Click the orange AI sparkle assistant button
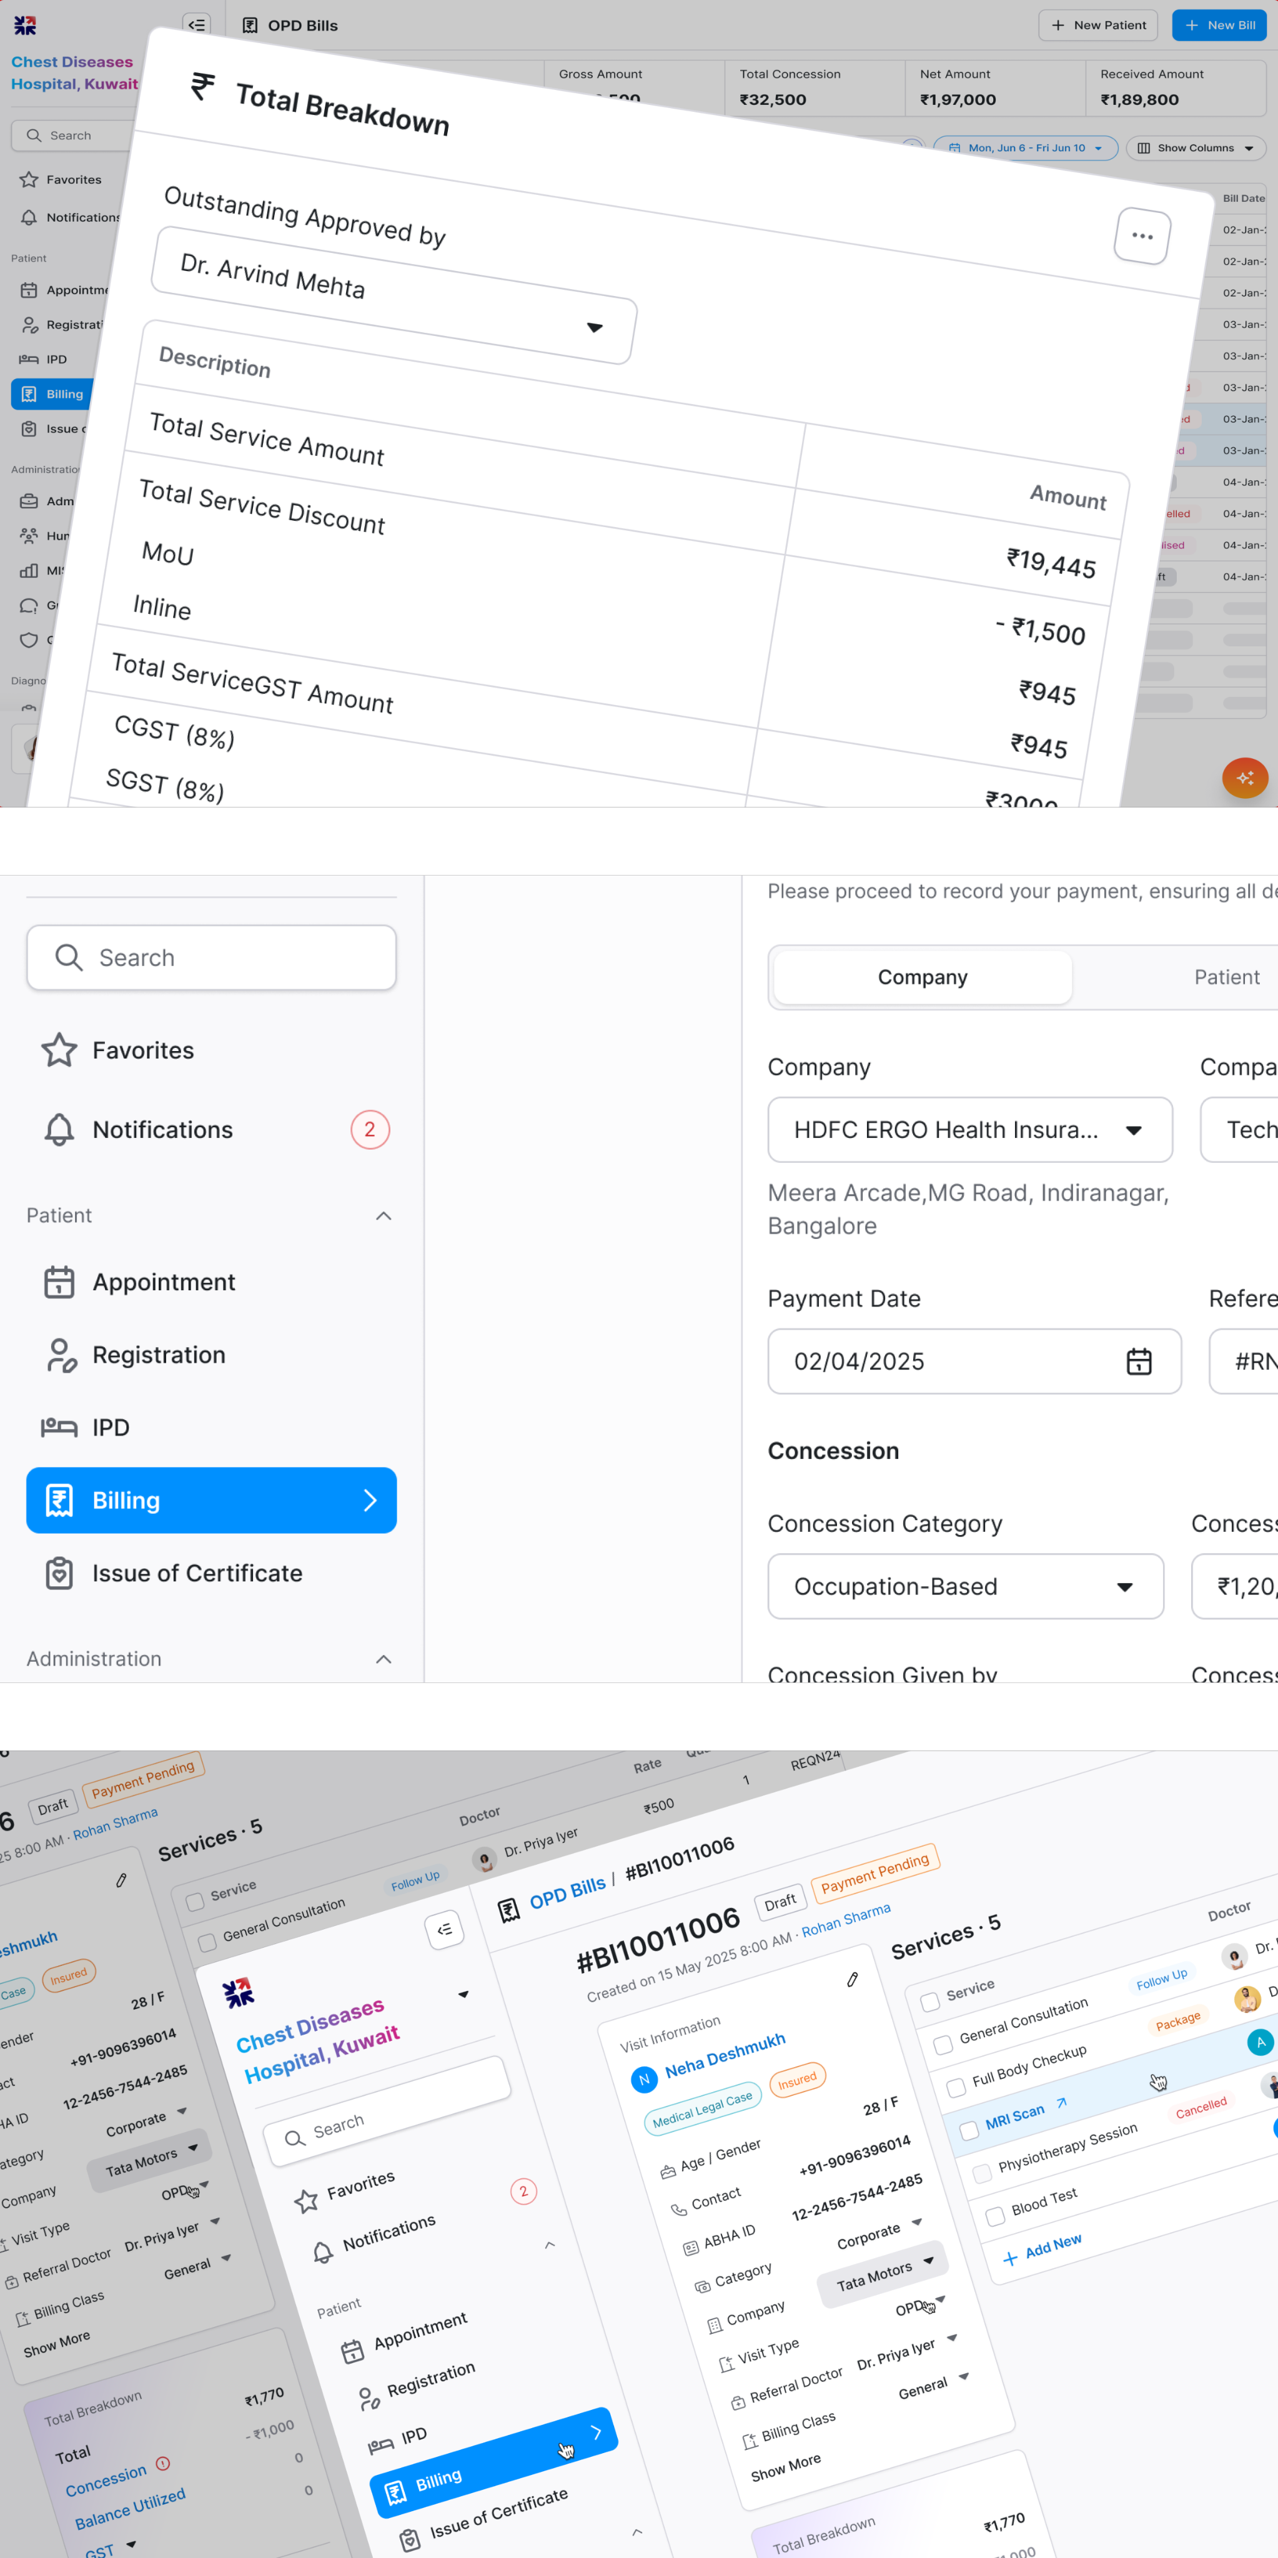 [x=1244, y=778]
